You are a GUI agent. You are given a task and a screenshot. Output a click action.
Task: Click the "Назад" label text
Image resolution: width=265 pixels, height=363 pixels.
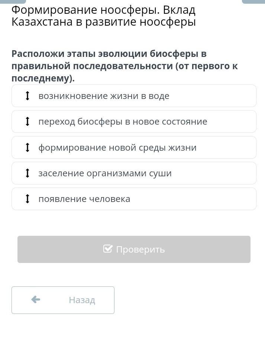pyautogui.click(x=82, y=300)
